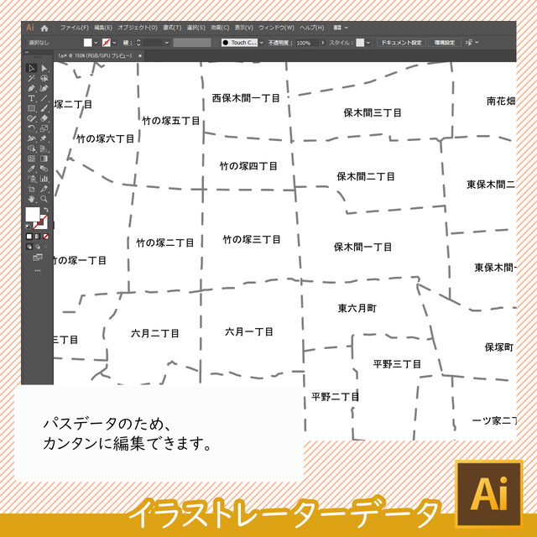
Task: Open the stroke color dropdown in control bar
Action: click(x=114, y=43)
